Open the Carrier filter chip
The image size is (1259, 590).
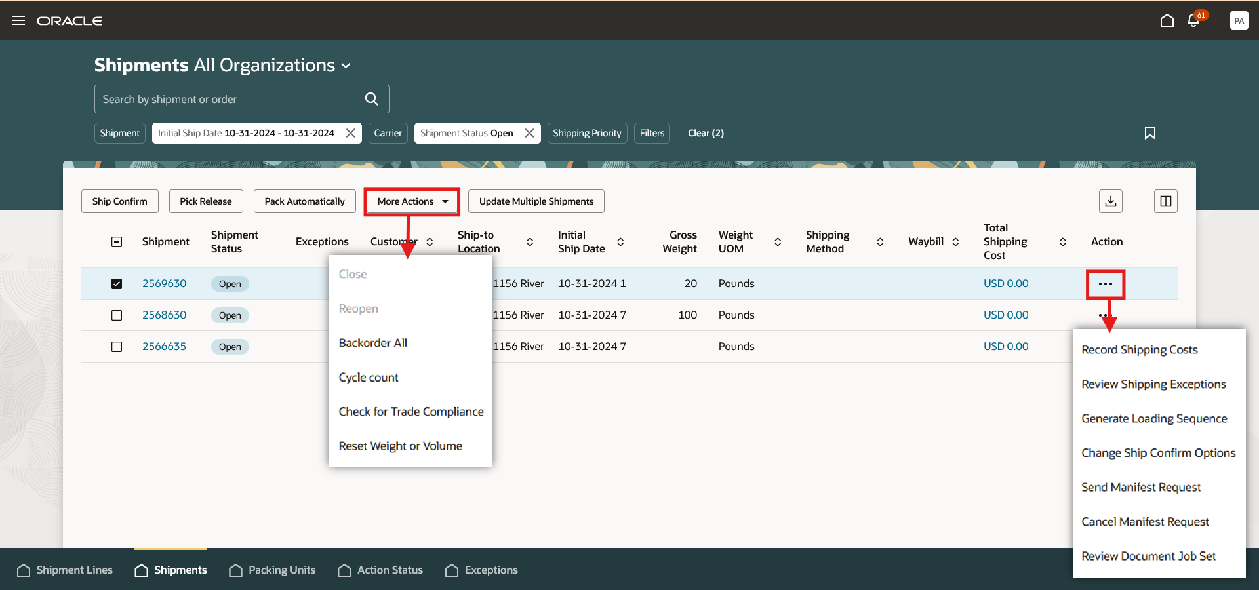[388, 133]
